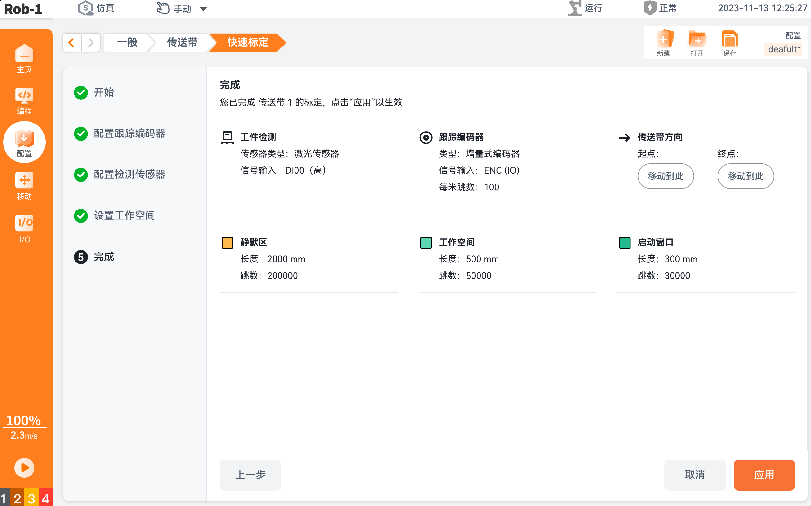Image resolution: width=811 pixels, height=506 pixels.
Task: Start playback with the play button
Action: (24, 467)
